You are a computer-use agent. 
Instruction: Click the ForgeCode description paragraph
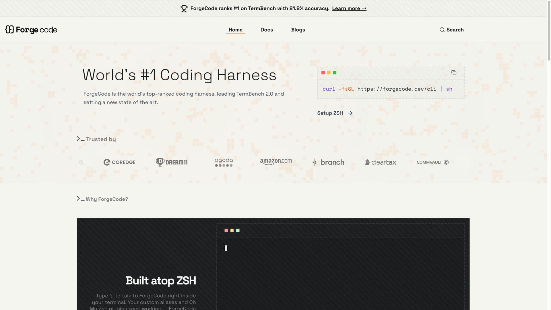coord(184,98)
